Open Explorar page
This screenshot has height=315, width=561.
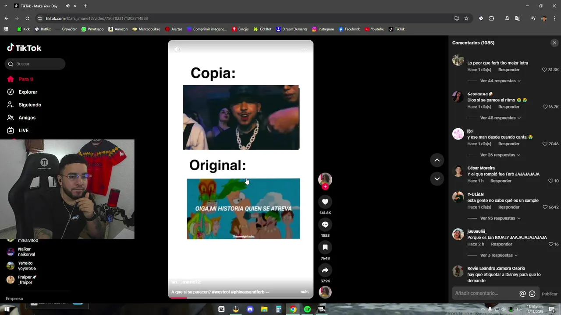[22, 92]
